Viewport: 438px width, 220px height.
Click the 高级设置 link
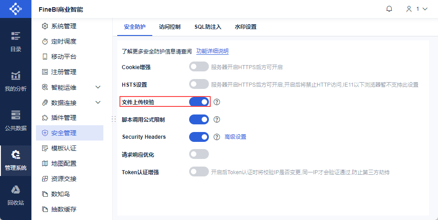click(x=235, y=137)
